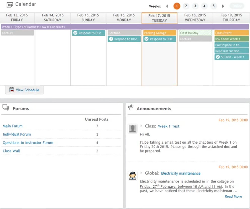This screenshot has height=209, width=250.
Task: Go to previous weeks with left arrow
Action: [167, 6]
